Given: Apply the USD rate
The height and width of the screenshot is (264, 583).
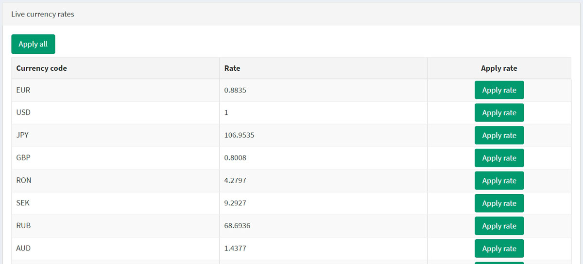Looking at the screenshot, I should 499,113.
